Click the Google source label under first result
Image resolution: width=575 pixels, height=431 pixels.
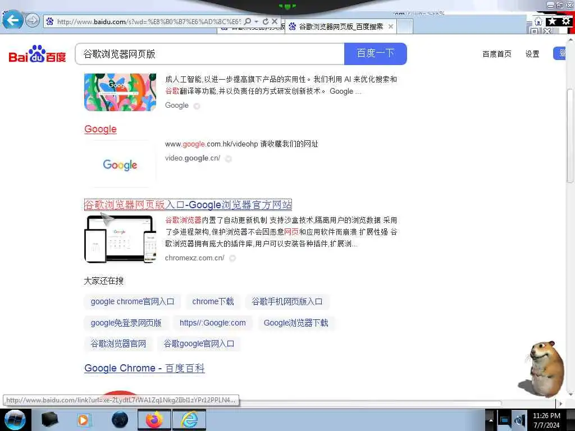[x=177, y=106]
